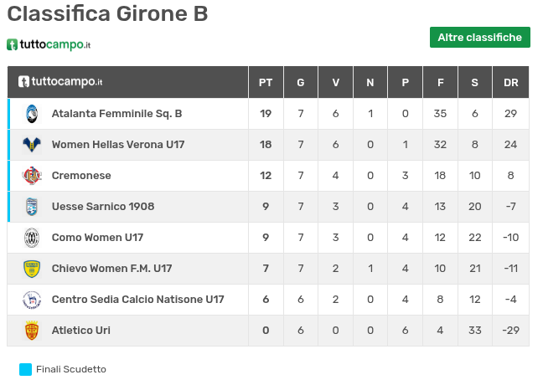Viewport: 543px width, 385px height.
Task: Click the Chievo Women F.M. crest icon
Action: pos(32,269)
